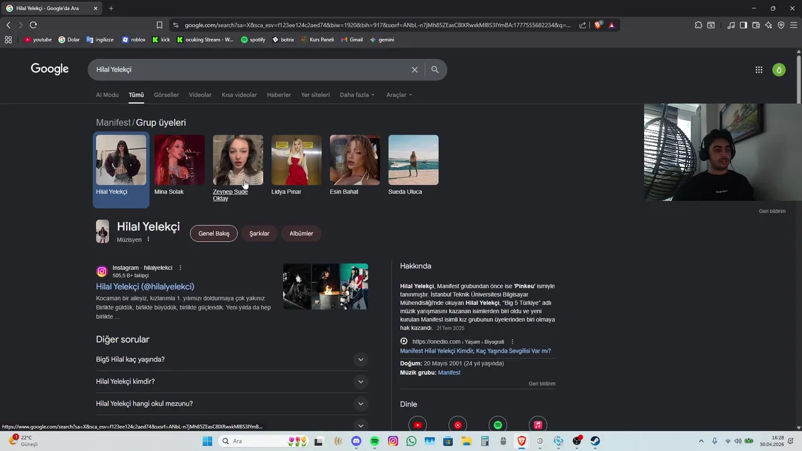Show hidden system tray icons chevron

point(701,441)
